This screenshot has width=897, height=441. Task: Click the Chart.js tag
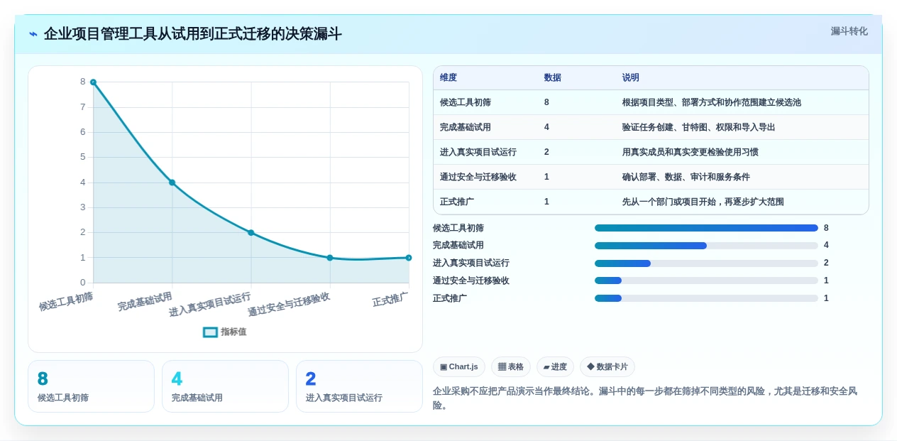tap(458, 367)
